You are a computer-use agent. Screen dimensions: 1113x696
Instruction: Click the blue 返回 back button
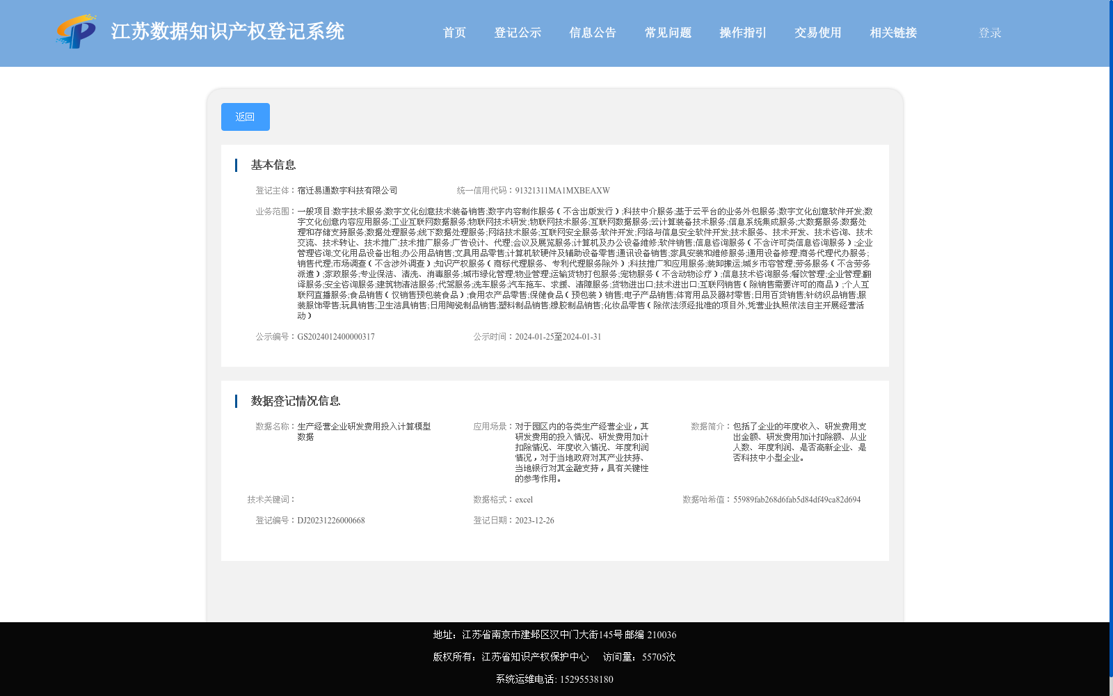(x=246, y=117)
